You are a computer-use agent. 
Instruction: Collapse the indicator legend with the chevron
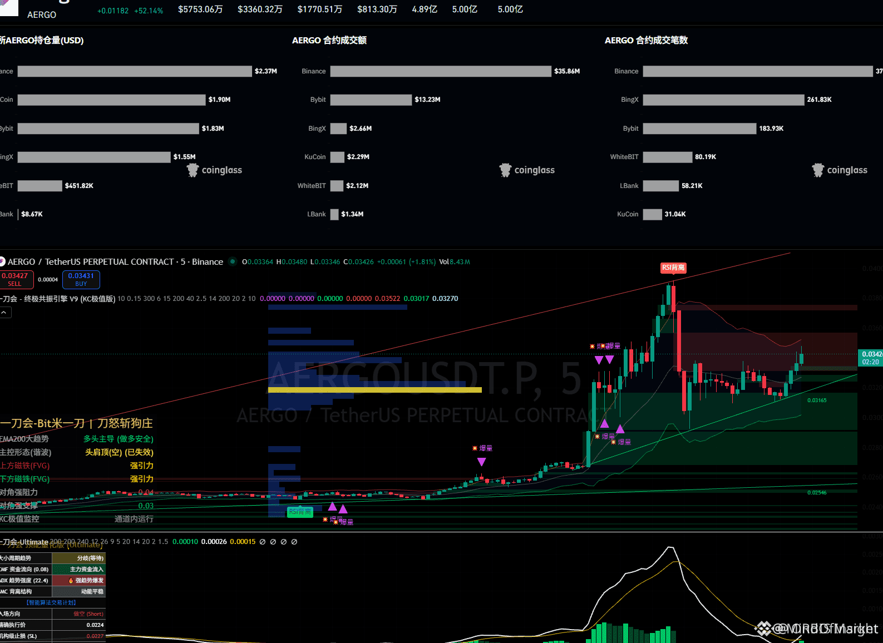[x=4, y=313]
